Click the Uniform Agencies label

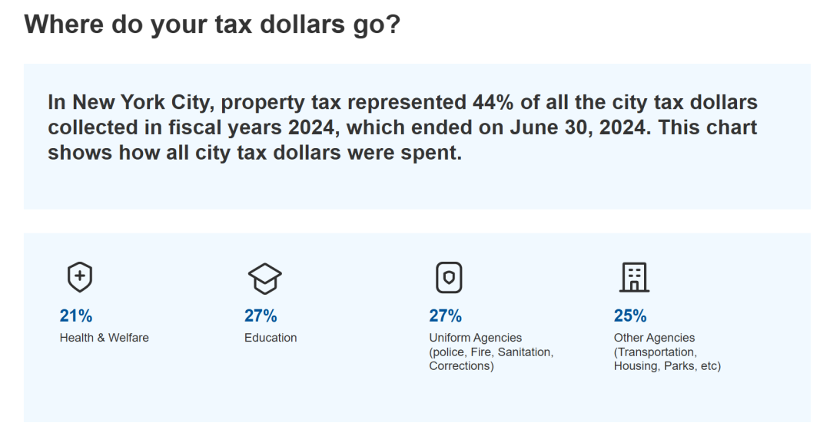[476, 338]
